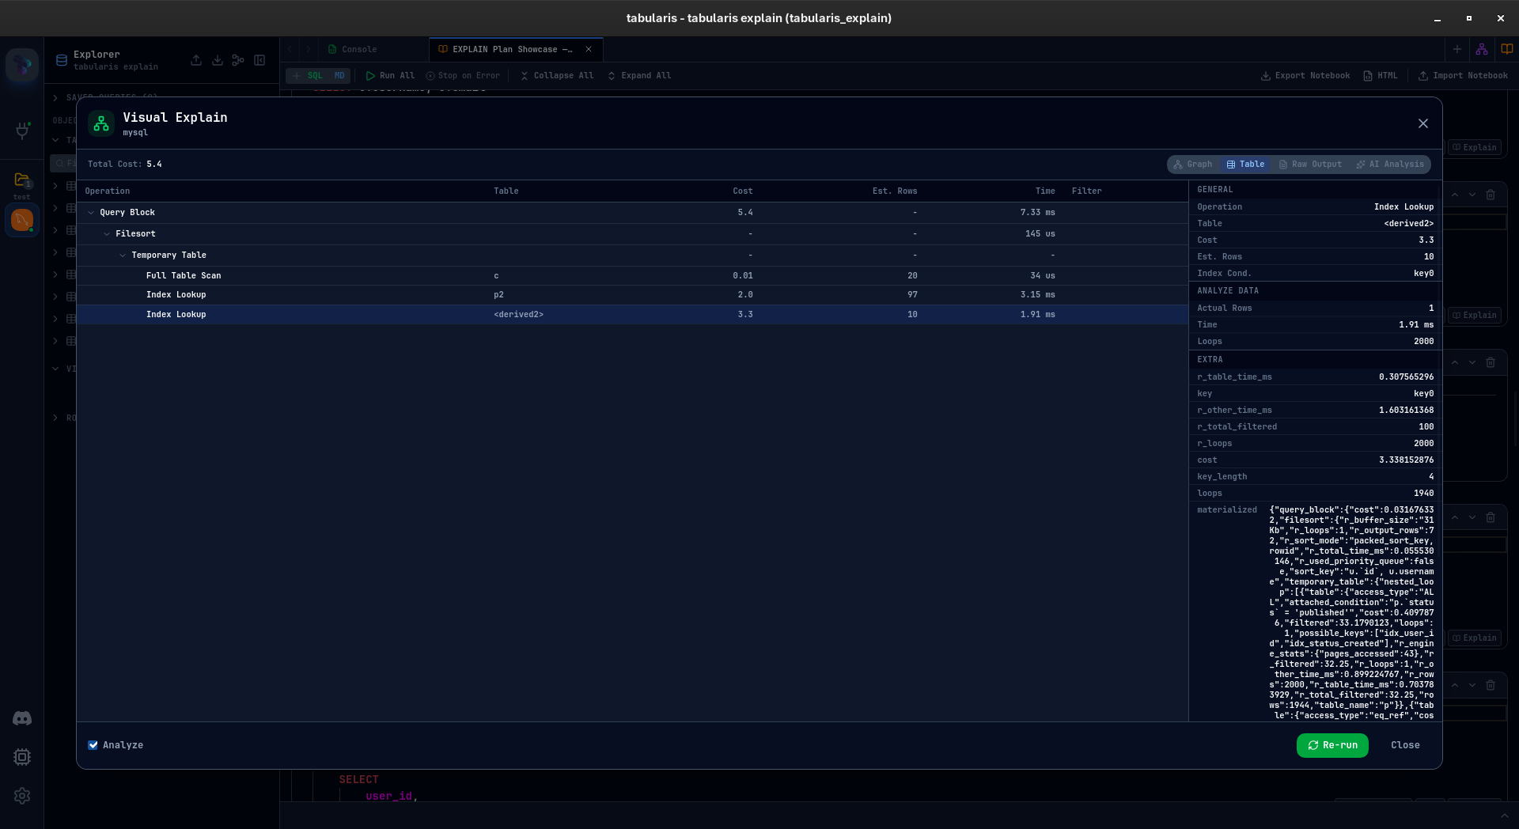This screenshot has height=829, width=1519.
Task: Collapse the Temporary Table node
Action: tap(123, 255)
